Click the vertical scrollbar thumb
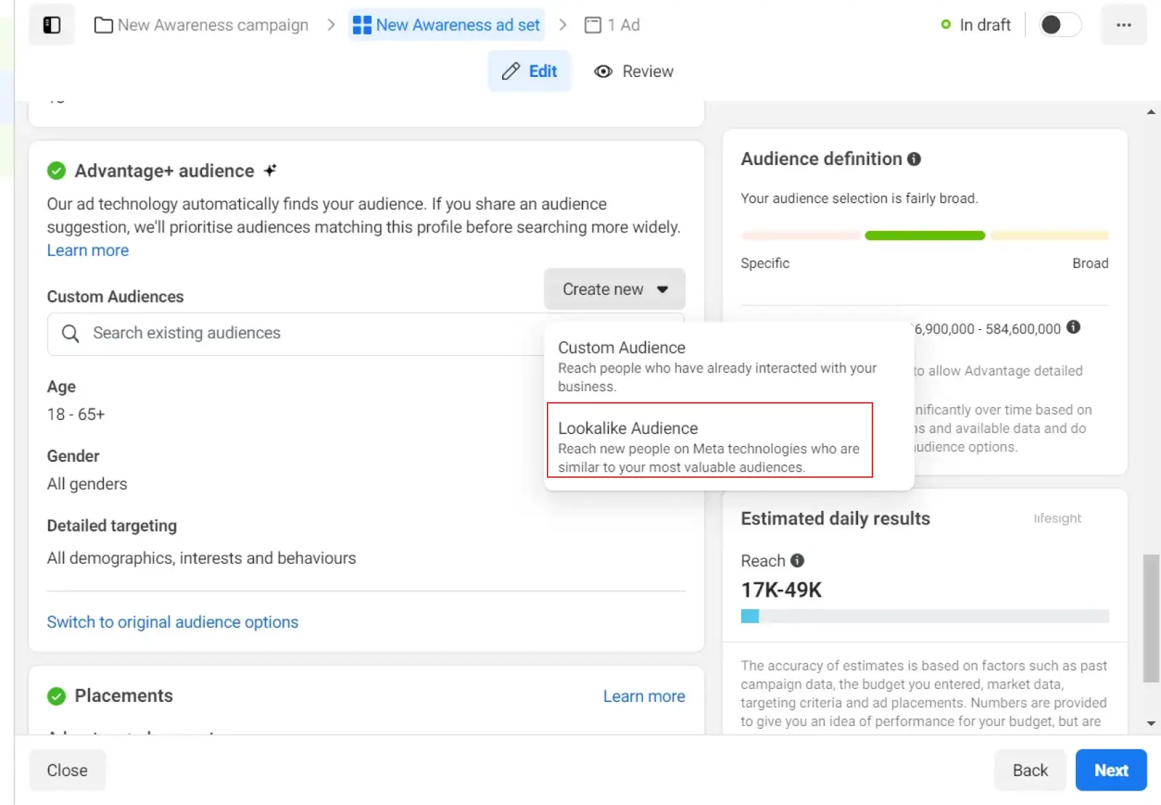1161x805 pixels. (x=1151, y=617)
